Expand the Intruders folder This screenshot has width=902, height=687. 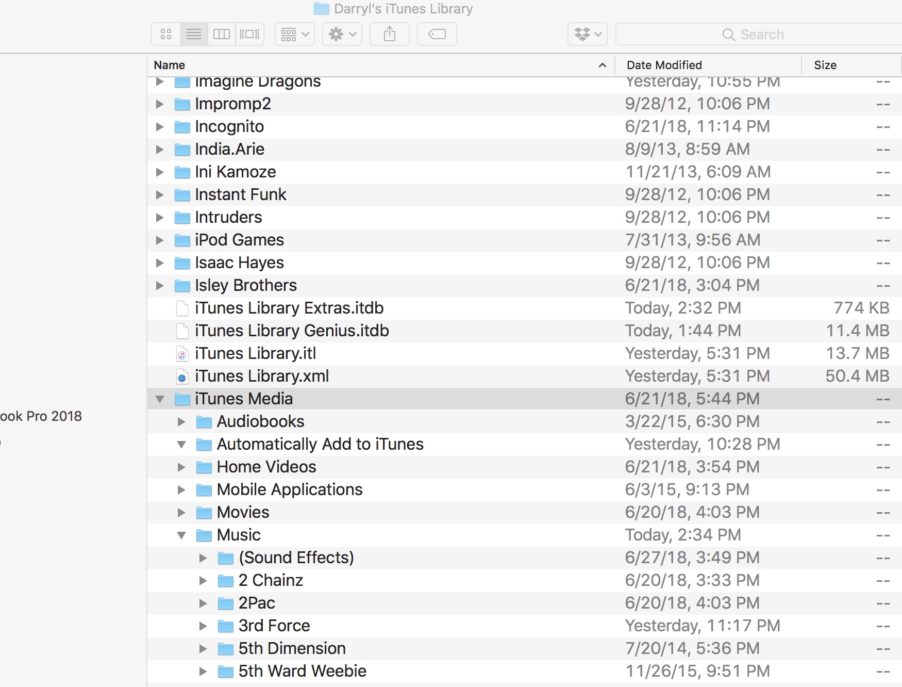click(160, 218)
